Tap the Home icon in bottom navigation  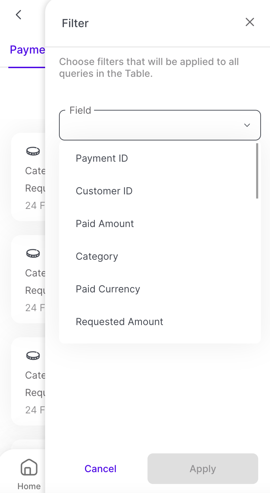pos(29,467)
